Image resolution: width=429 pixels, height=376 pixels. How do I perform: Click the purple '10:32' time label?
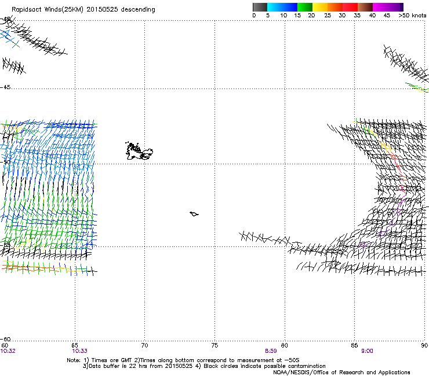[x=8, y=351]
